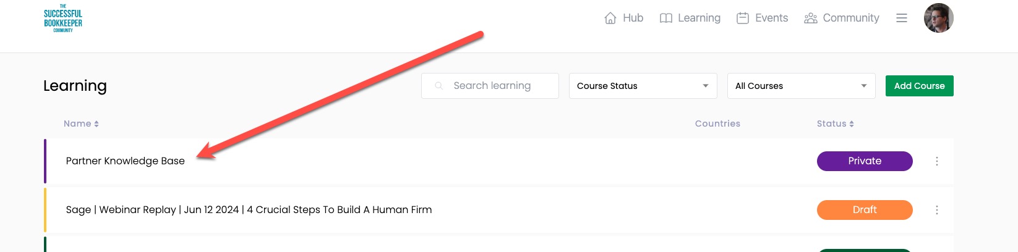Click the Successful Bookkeeper Community logo
The height and width of the screenshot is (252, 1018).
click(x=63, y=19)
